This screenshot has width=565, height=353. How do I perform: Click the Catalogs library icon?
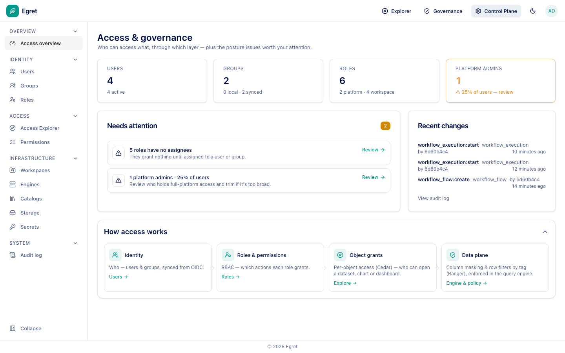13,198
